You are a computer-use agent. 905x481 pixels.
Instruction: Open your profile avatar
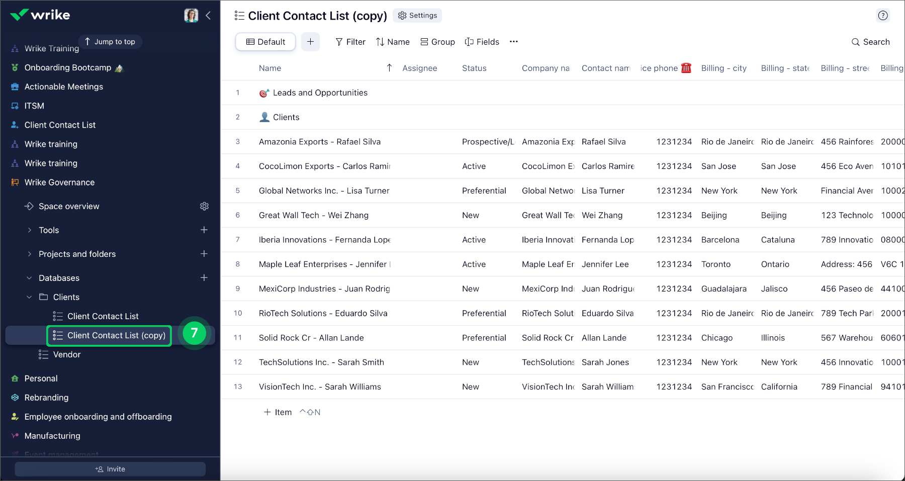191,15
